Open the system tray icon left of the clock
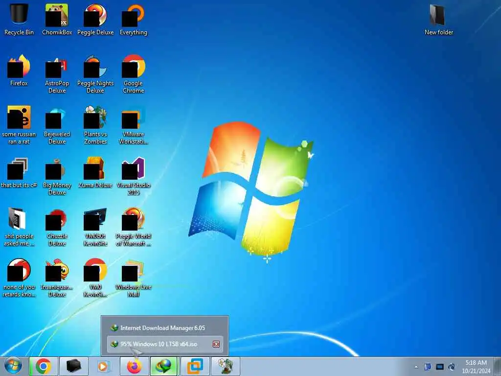This screenshot has height=376, width=501. click(452, 367)
